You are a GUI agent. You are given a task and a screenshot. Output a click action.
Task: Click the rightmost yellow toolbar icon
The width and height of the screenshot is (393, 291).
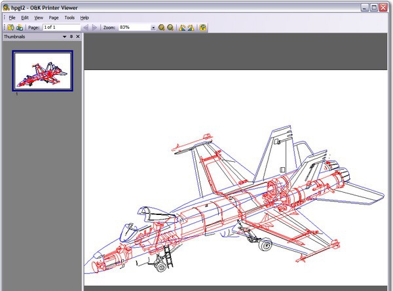[203, 28]
